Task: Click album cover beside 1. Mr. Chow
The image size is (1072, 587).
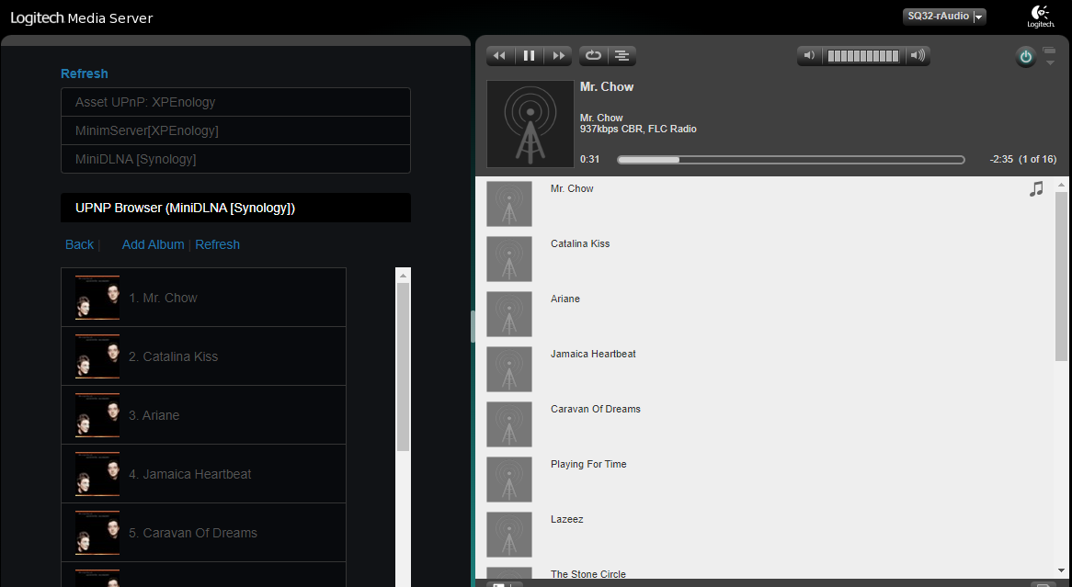Action: (97, 298)
